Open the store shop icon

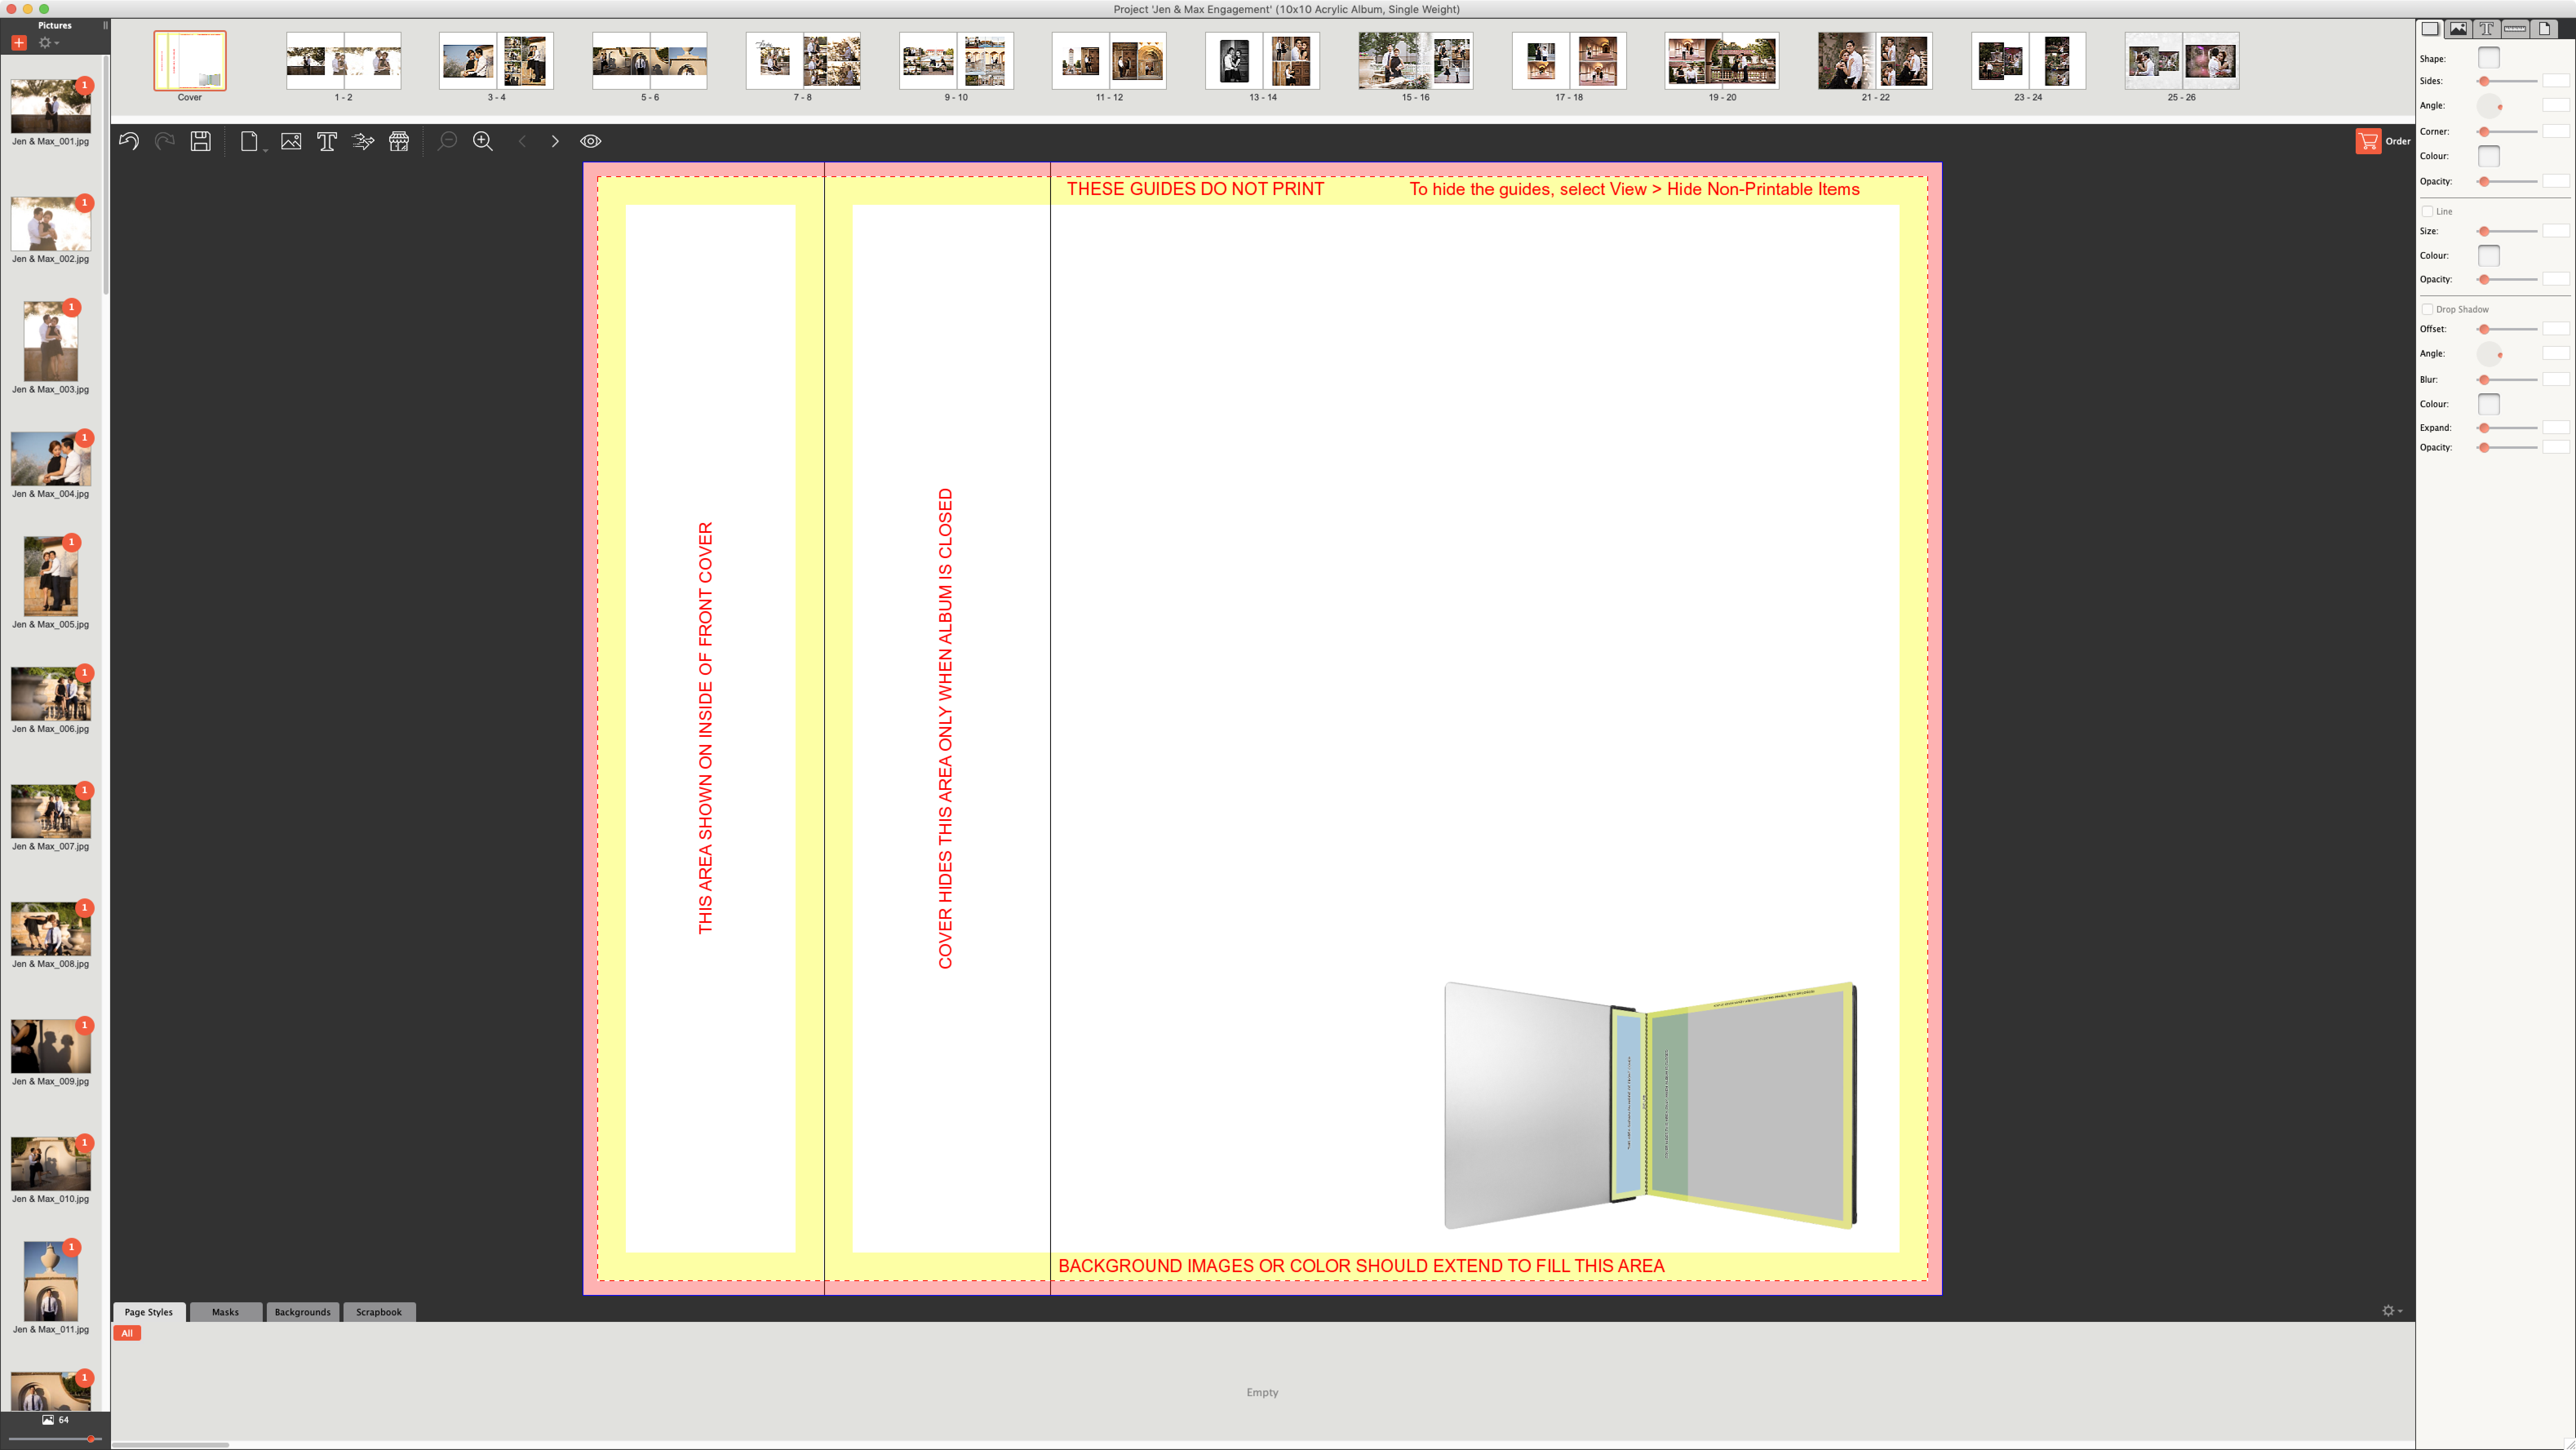(x=399, y=141)
